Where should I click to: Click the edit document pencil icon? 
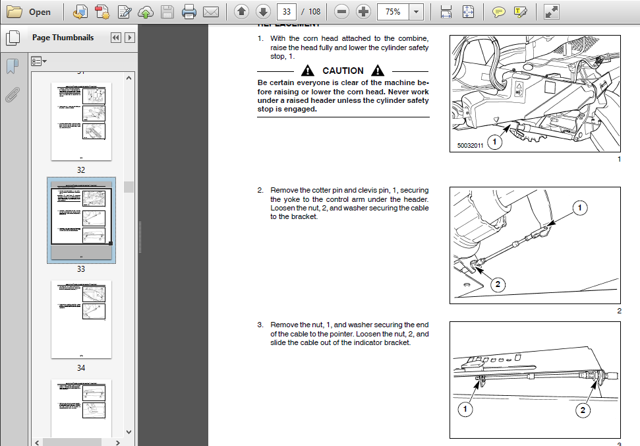(x=124, y=12)
